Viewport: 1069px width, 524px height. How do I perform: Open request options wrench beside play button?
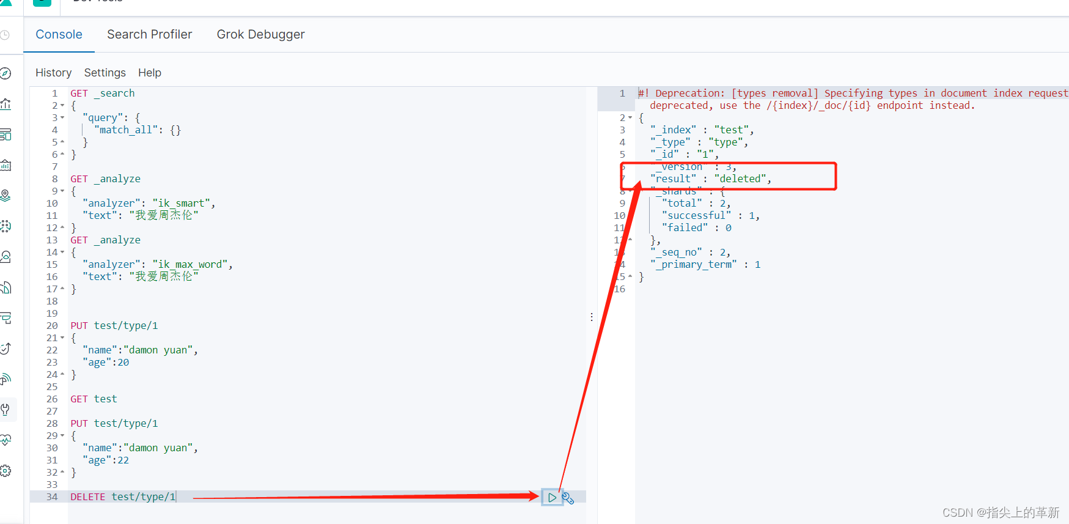point(568,498)
